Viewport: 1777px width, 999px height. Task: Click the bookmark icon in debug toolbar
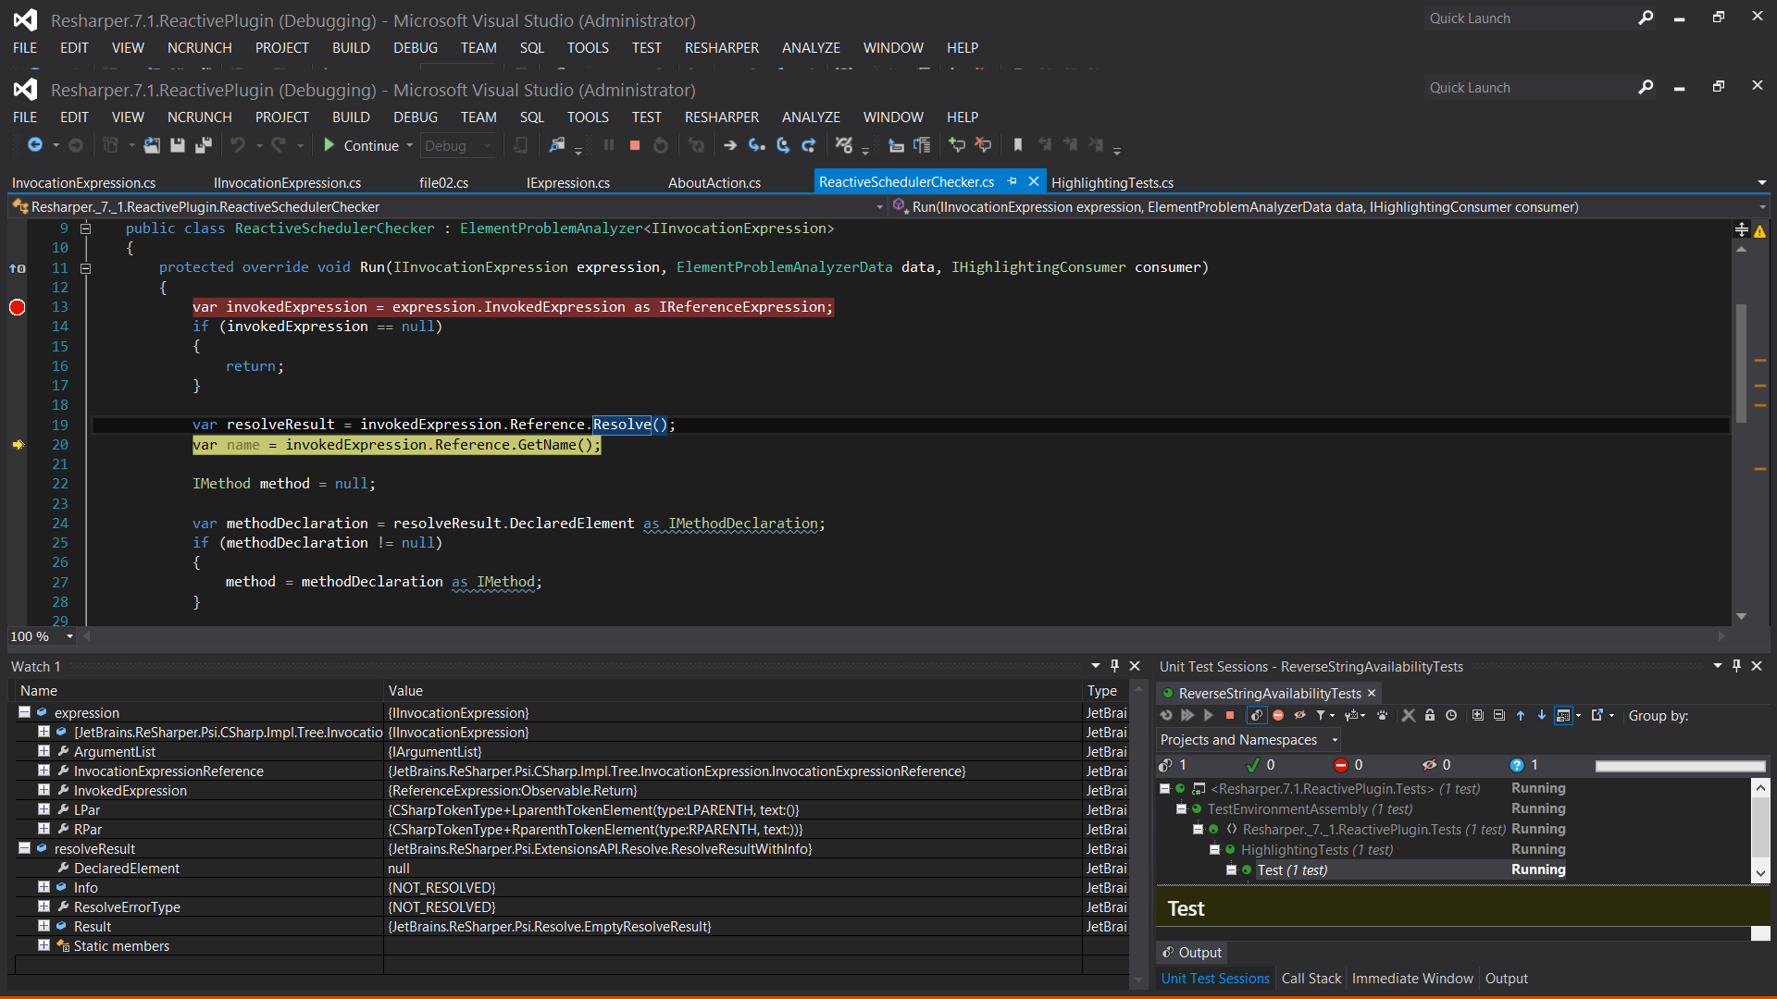click(1018, 145)
